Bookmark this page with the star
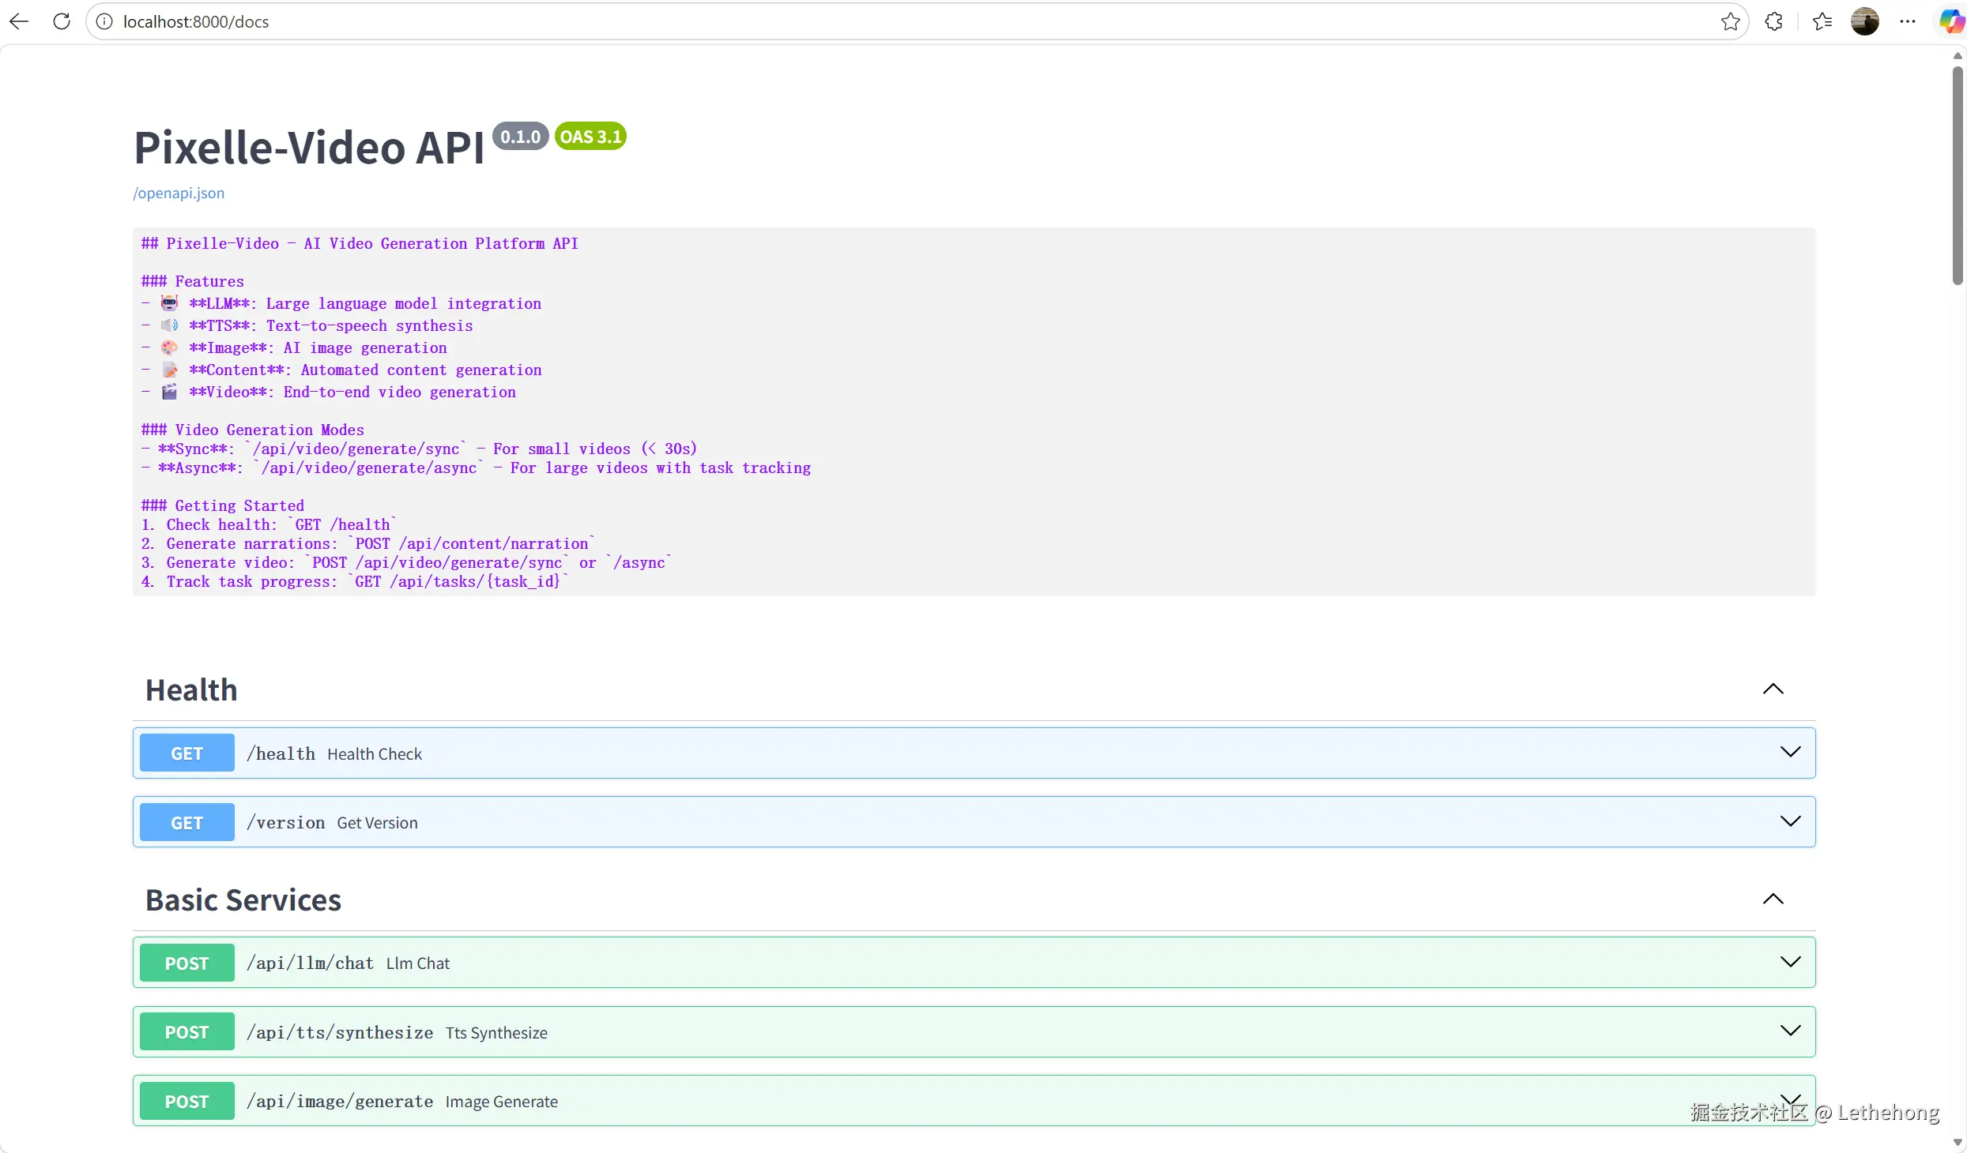Screen dimensions: 1967x1153 [1730, 21]
